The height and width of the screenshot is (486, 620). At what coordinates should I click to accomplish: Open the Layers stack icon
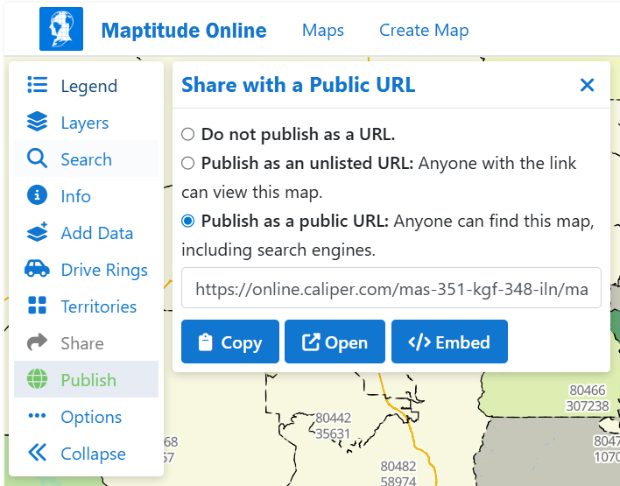[x=37, y=123]
